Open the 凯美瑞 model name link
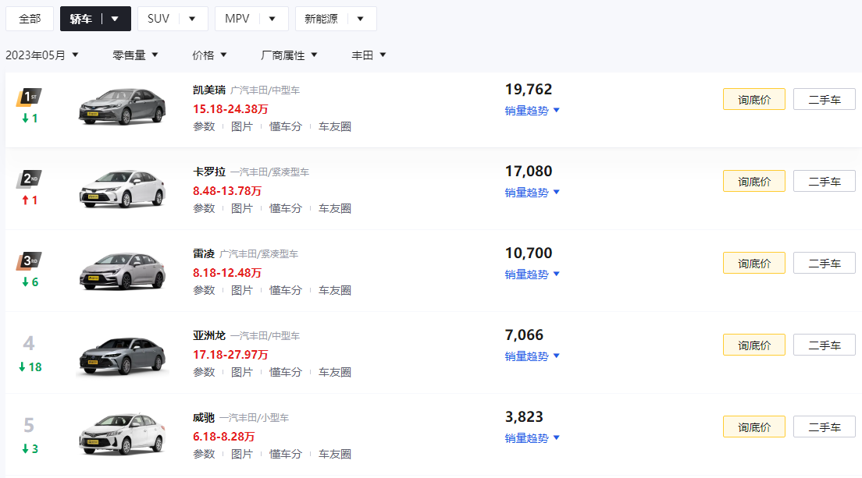862x478 pixels. [x=209, y=90]
